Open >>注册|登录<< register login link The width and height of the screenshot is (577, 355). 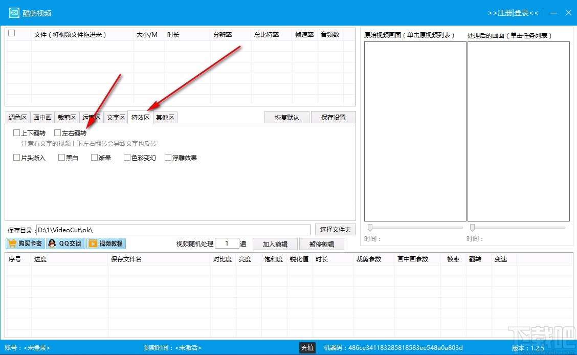coord(513,13)
